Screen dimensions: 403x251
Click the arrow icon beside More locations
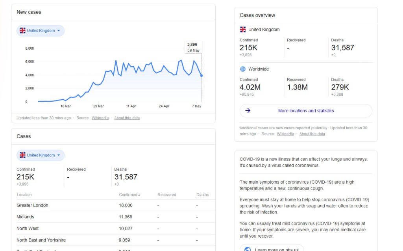click(248, 111)
